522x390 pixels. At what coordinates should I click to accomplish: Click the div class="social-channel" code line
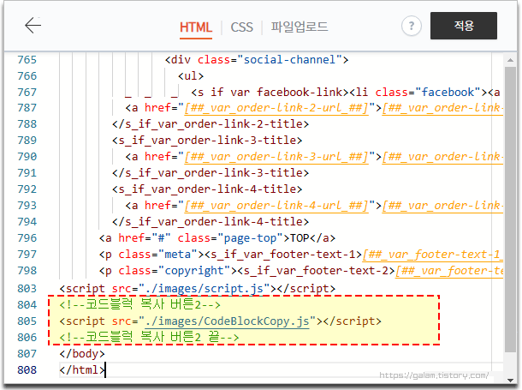(257, 60)
